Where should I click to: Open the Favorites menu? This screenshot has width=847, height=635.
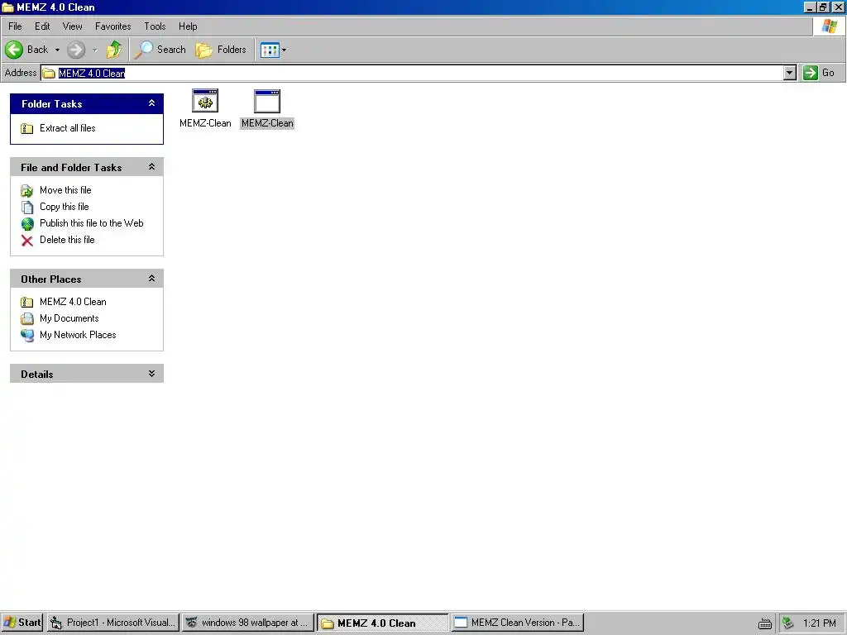[112, 26]
